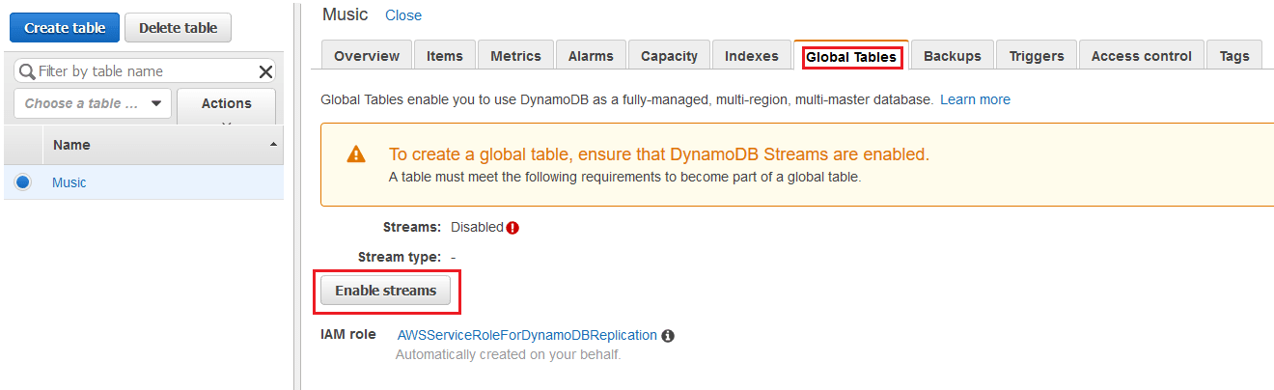1274x390 pixels.
Task: Switch to the Metrics tab
Action: coord(515,56)
